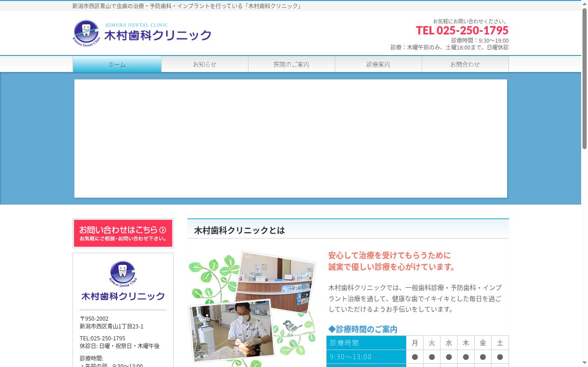The width and height of the screenshot is (588, 367).
Task: Click the 休診日: 日曜・祝祭日・木曜午後 text
Action: pyautogui.click(x=119, y=346)
